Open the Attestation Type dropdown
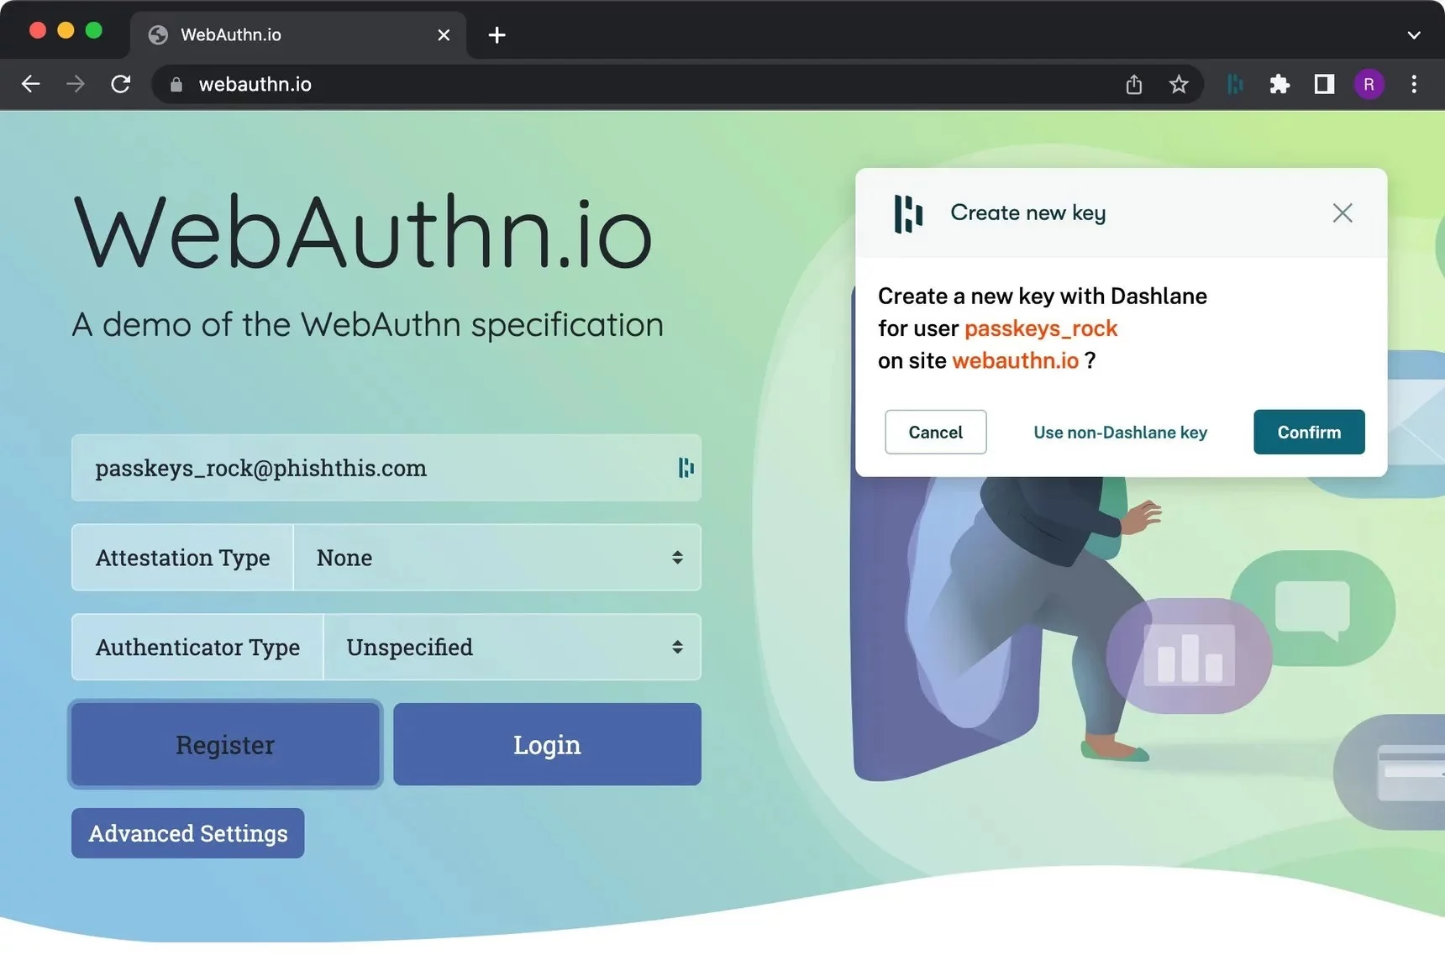Image resolution: width=1445 pixels, height=955 pixels. coord(497,558)
